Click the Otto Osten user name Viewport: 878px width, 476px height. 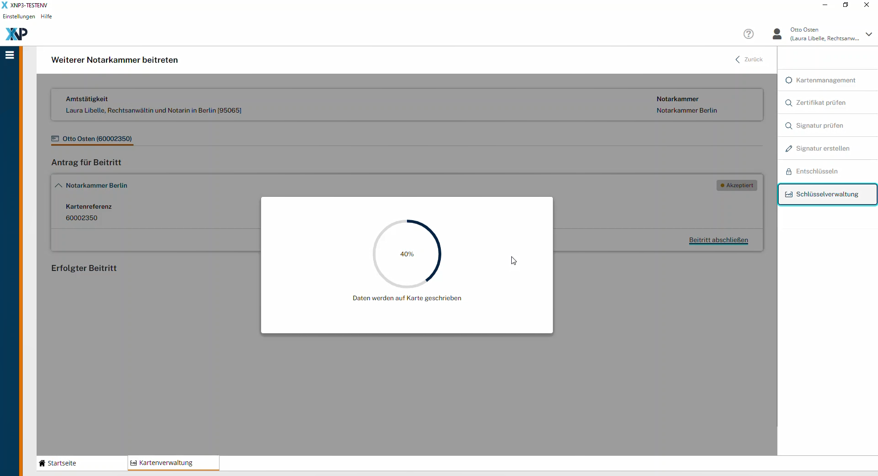tap(804, 30)
